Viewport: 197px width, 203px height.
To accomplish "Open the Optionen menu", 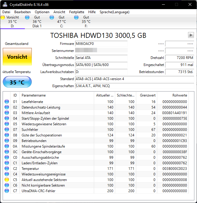I will point(42,12).
